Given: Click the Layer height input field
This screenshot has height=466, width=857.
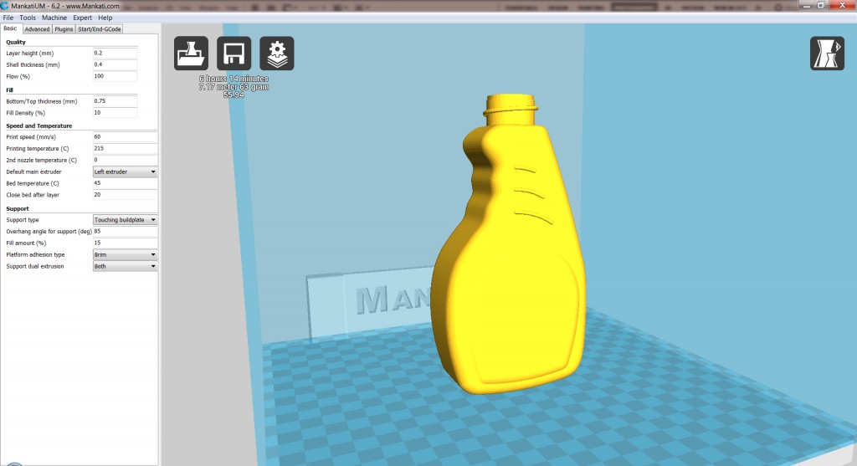Looking at the screenshot, I should (x=114, y=53).
